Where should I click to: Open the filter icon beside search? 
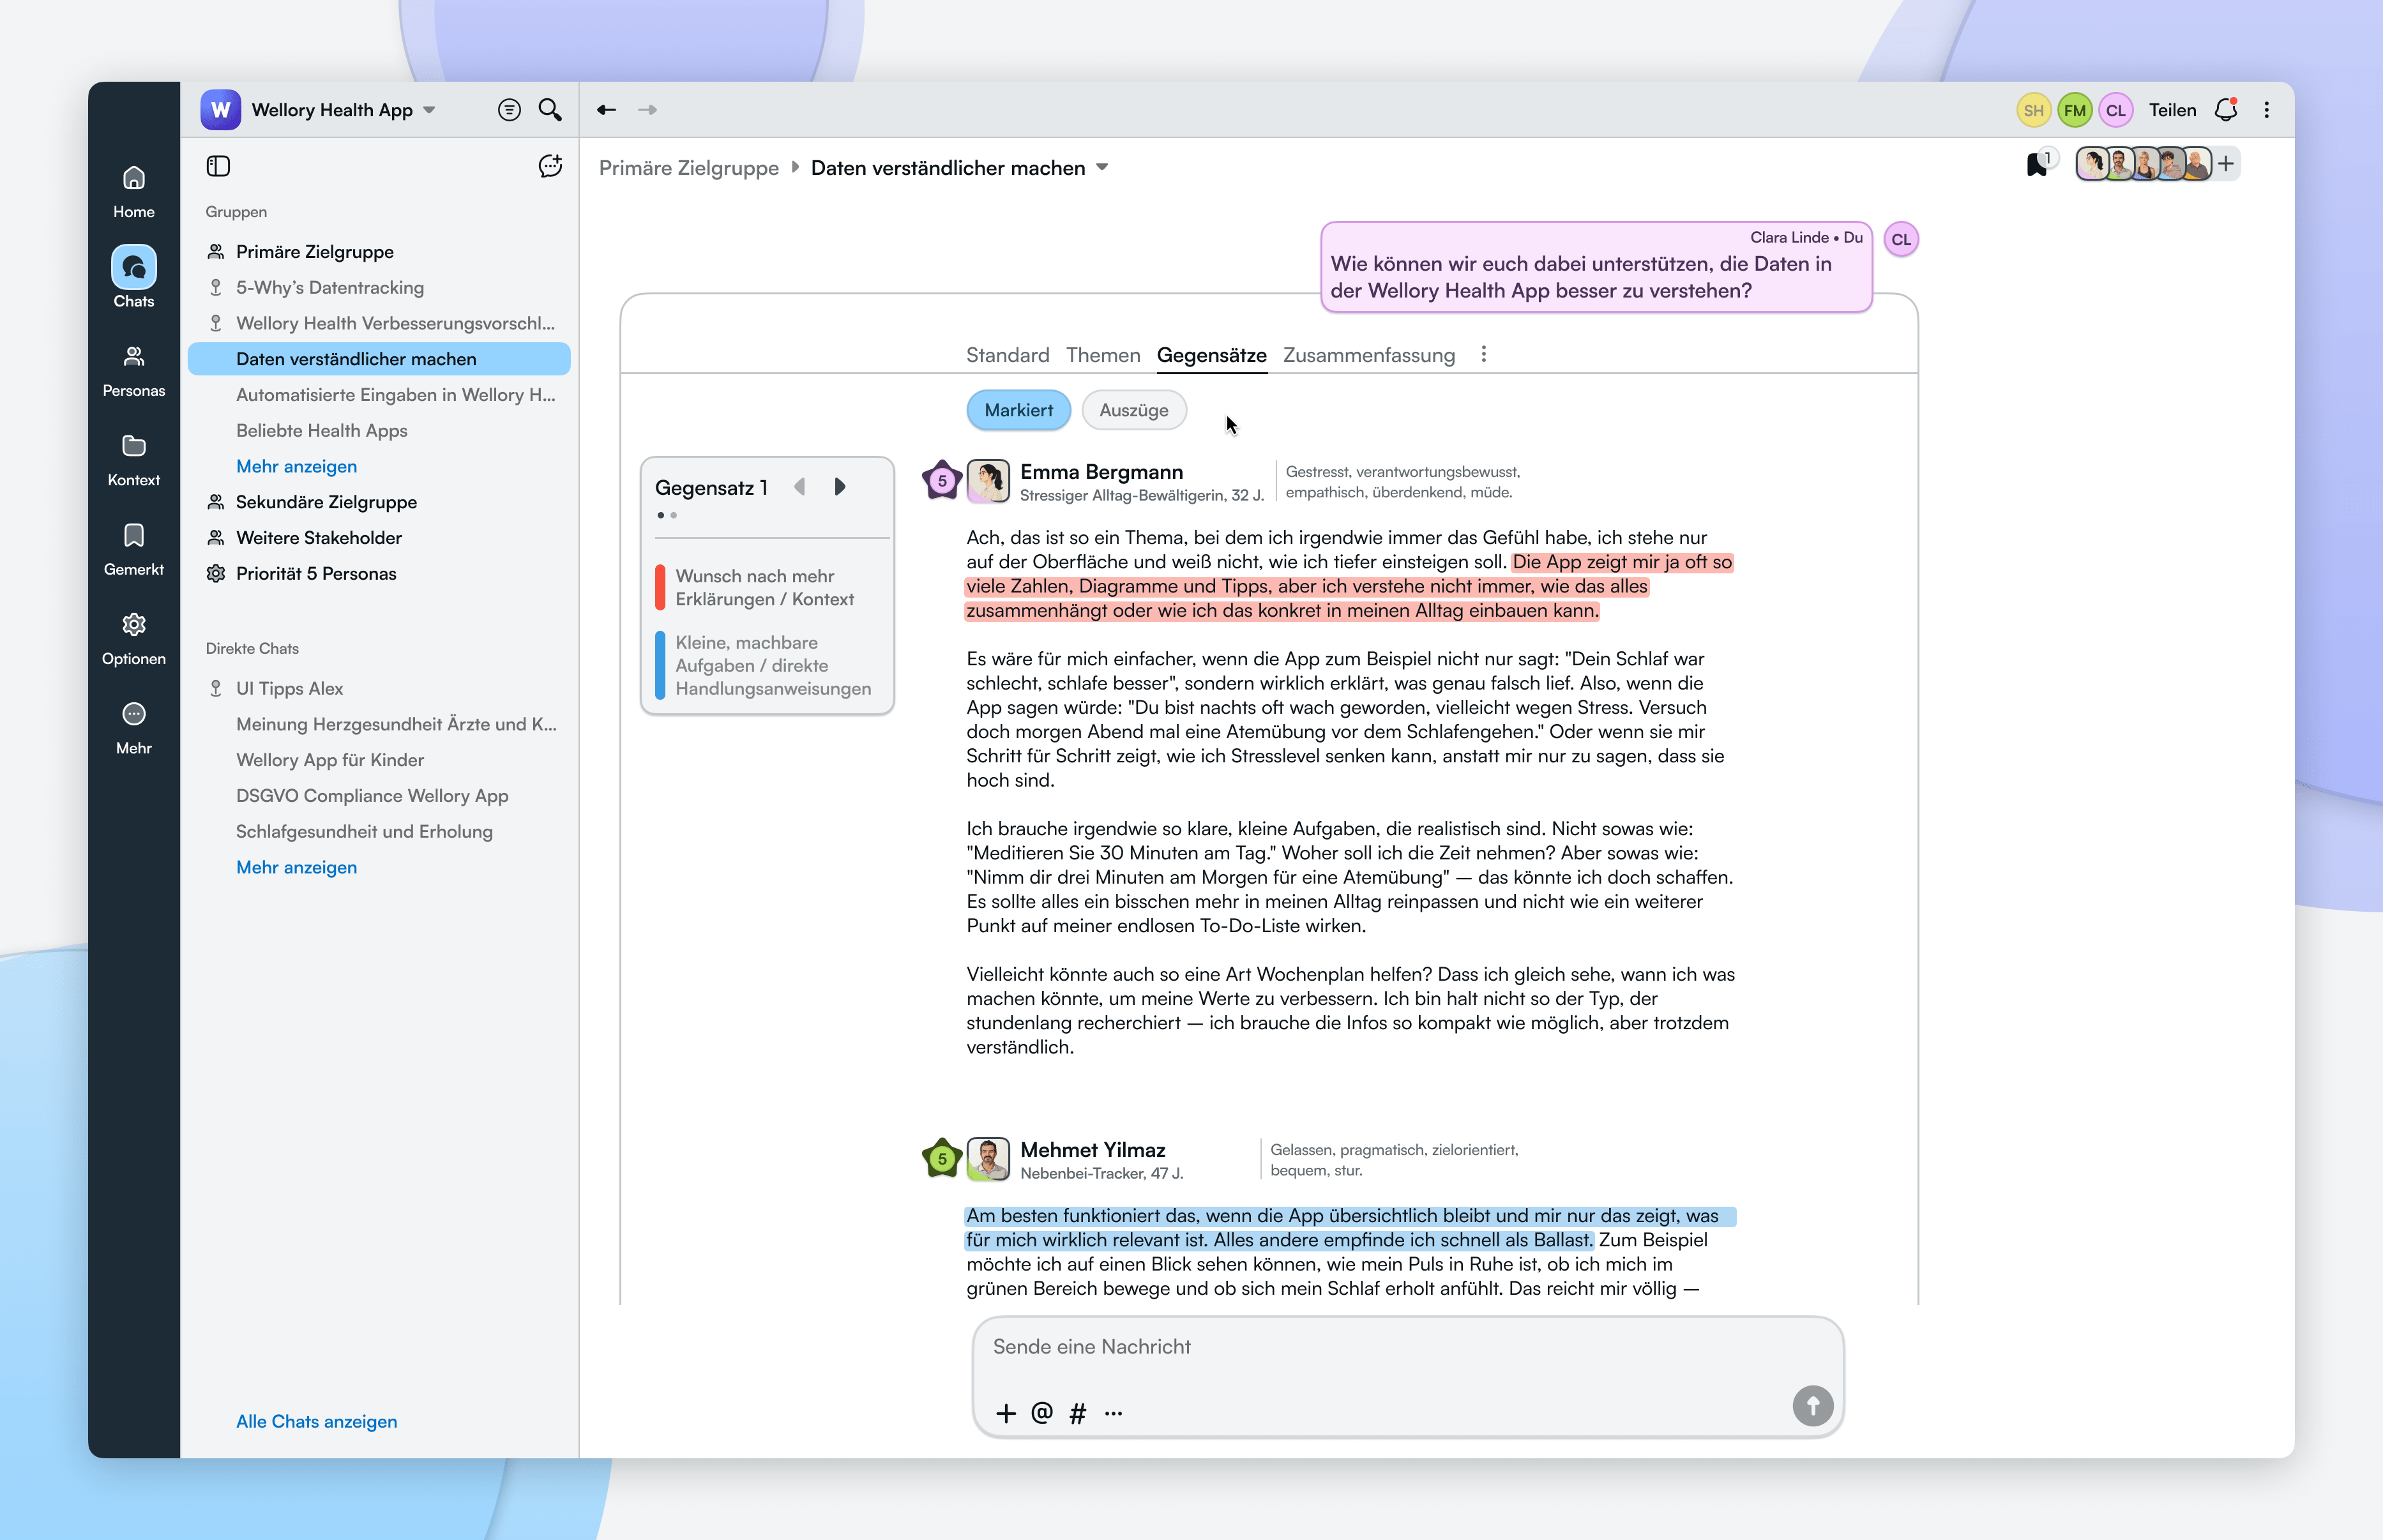509,110
